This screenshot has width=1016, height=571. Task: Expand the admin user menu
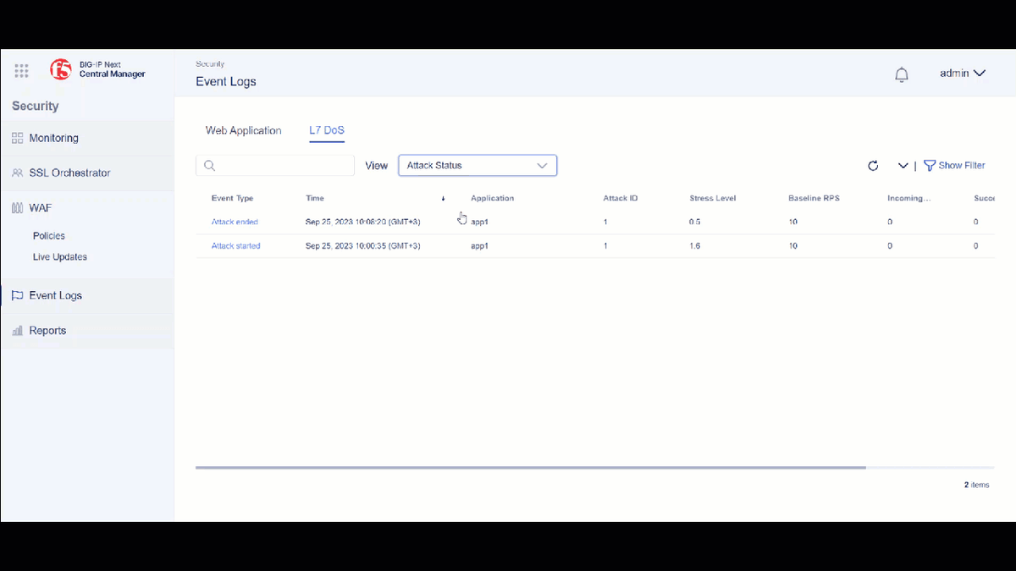(x=963, y=74)
